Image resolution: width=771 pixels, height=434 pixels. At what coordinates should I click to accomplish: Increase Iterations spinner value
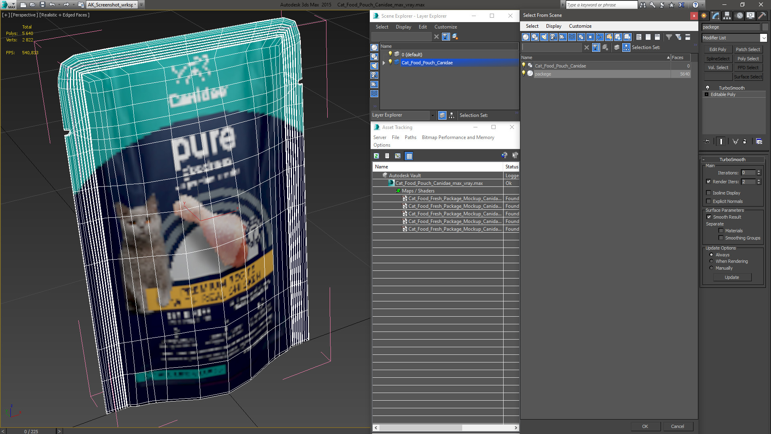coord(759,171)
